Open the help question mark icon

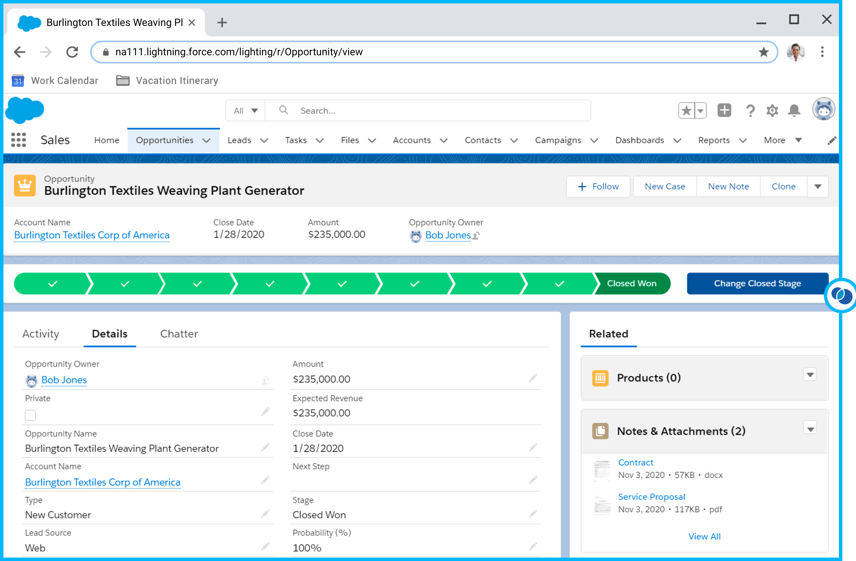click(750, 111)
